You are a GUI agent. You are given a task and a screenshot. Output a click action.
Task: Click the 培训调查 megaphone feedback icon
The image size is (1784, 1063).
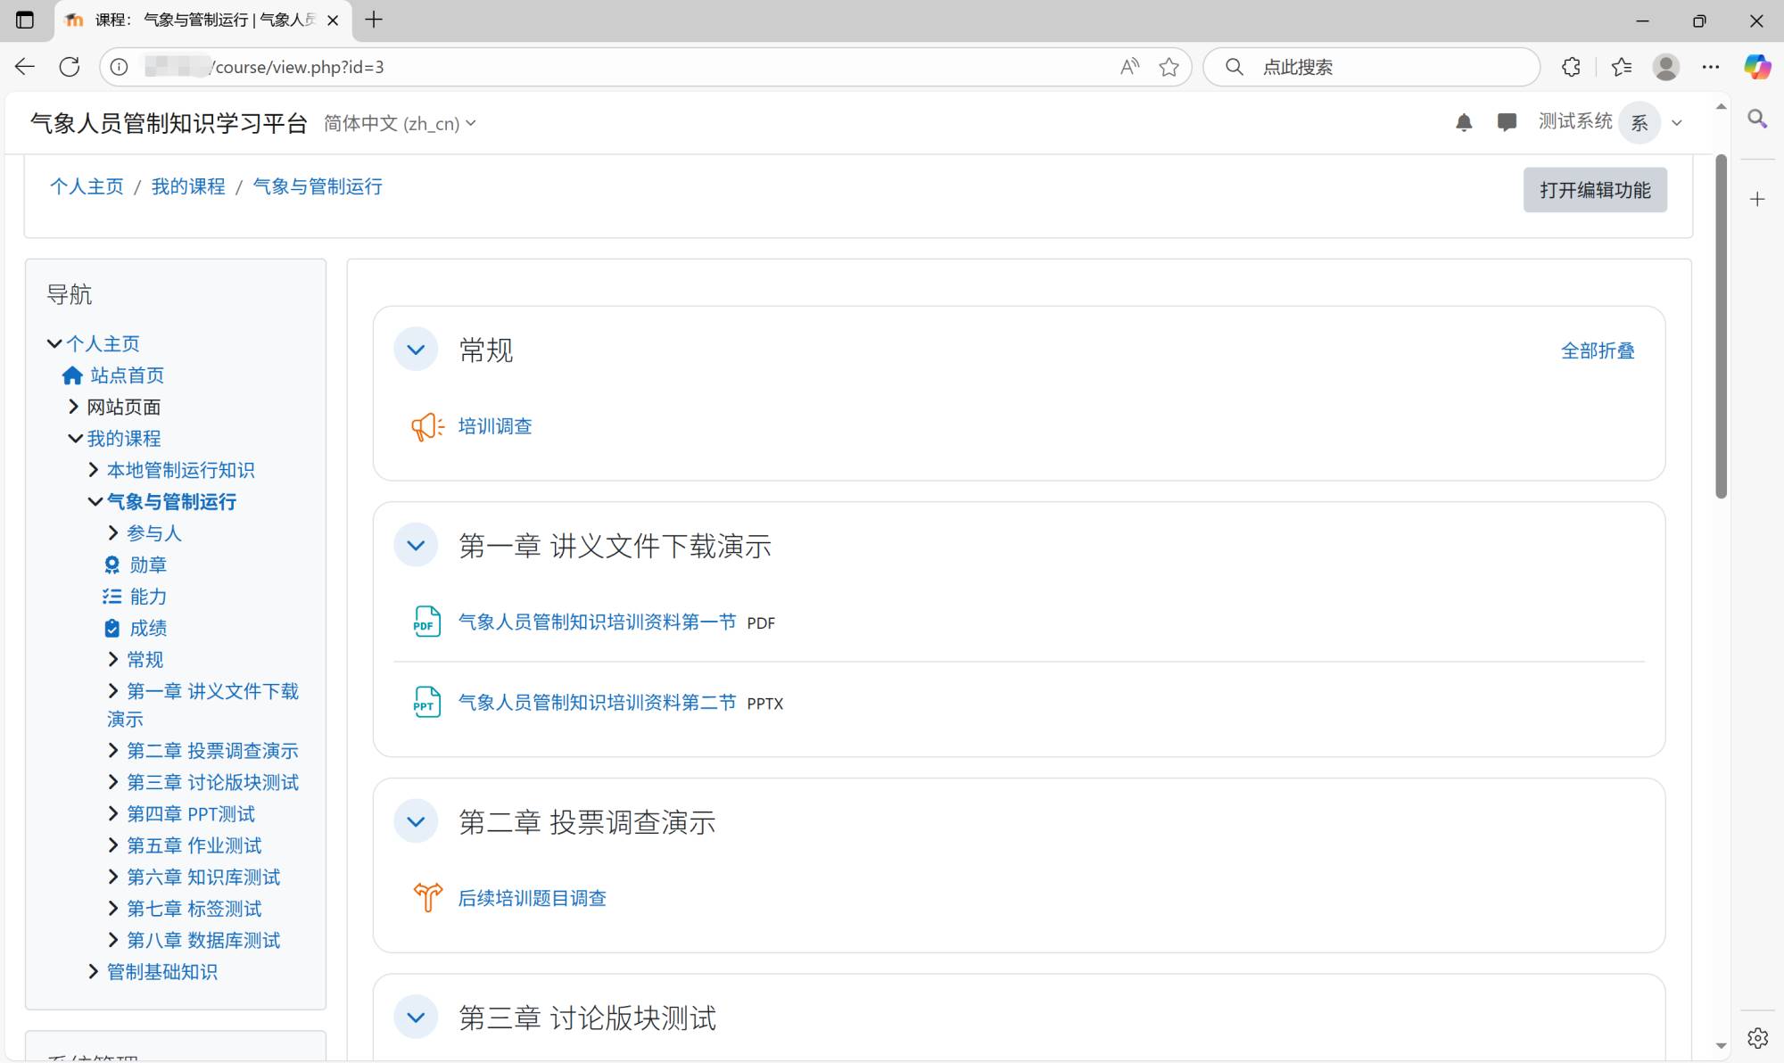click(426, 426)
